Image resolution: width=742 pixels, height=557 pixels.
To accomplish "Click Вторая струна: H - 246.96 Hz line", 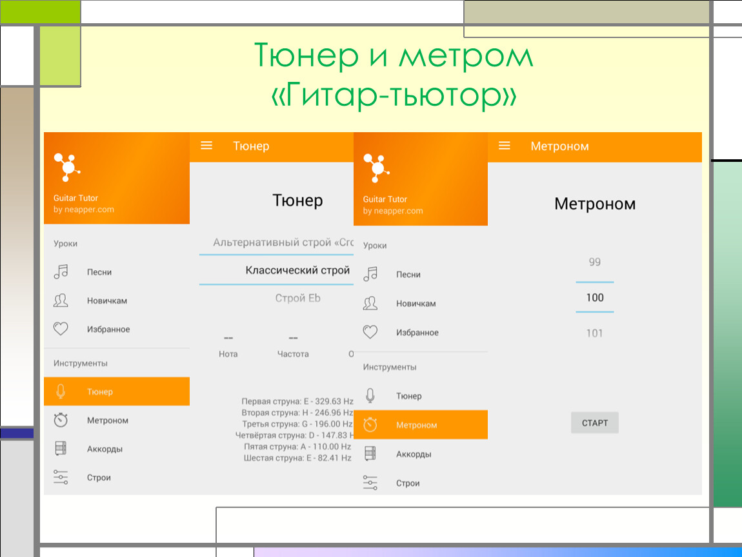I will [297, 413].
